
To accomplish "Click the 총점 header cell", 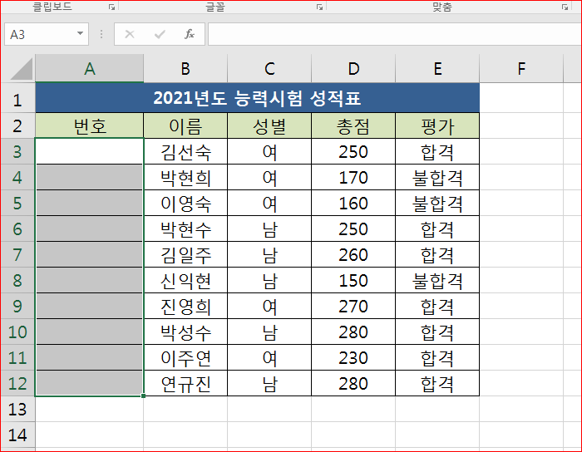I will coord(353,125).
